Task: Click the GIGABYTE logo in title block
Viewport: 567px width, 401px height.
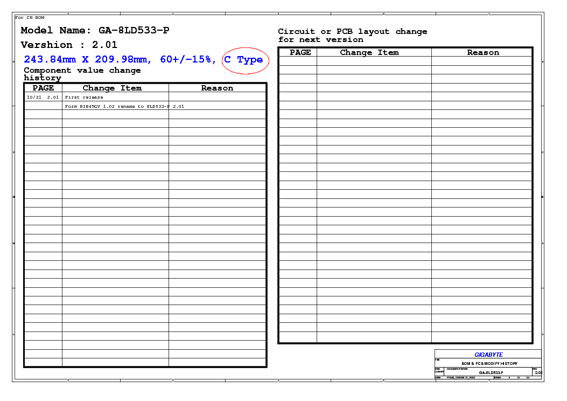Action: click(488, 355)
